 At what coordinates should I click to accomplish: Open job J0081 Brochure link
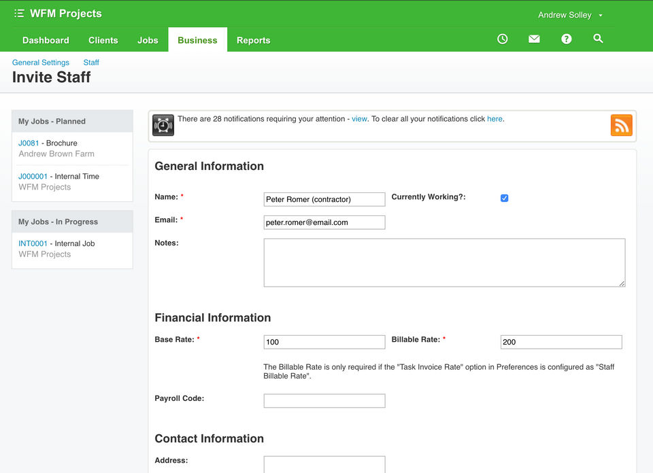(x=29, y=143)
